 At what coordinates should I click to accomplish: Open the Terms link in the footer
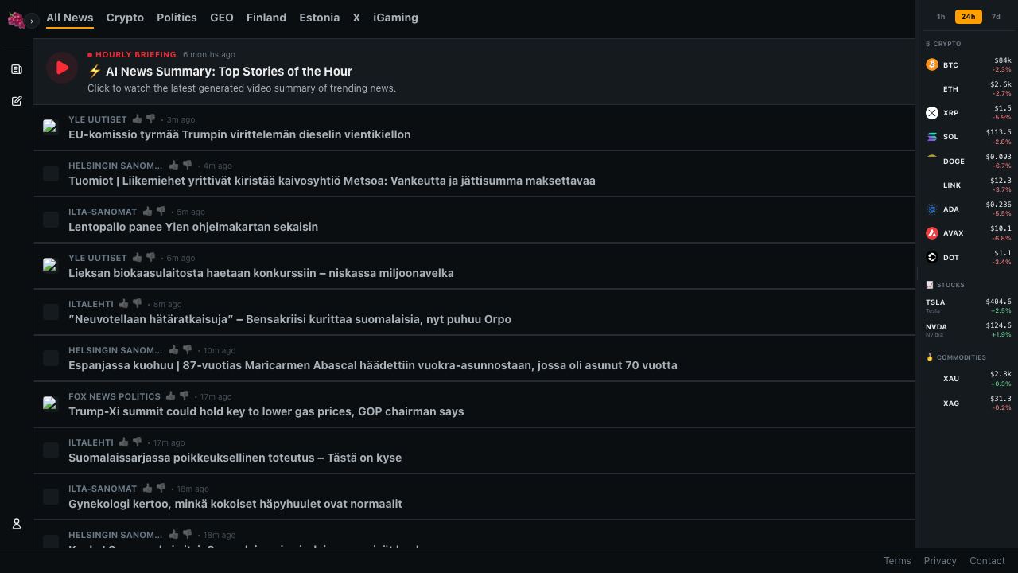[897, 561]
